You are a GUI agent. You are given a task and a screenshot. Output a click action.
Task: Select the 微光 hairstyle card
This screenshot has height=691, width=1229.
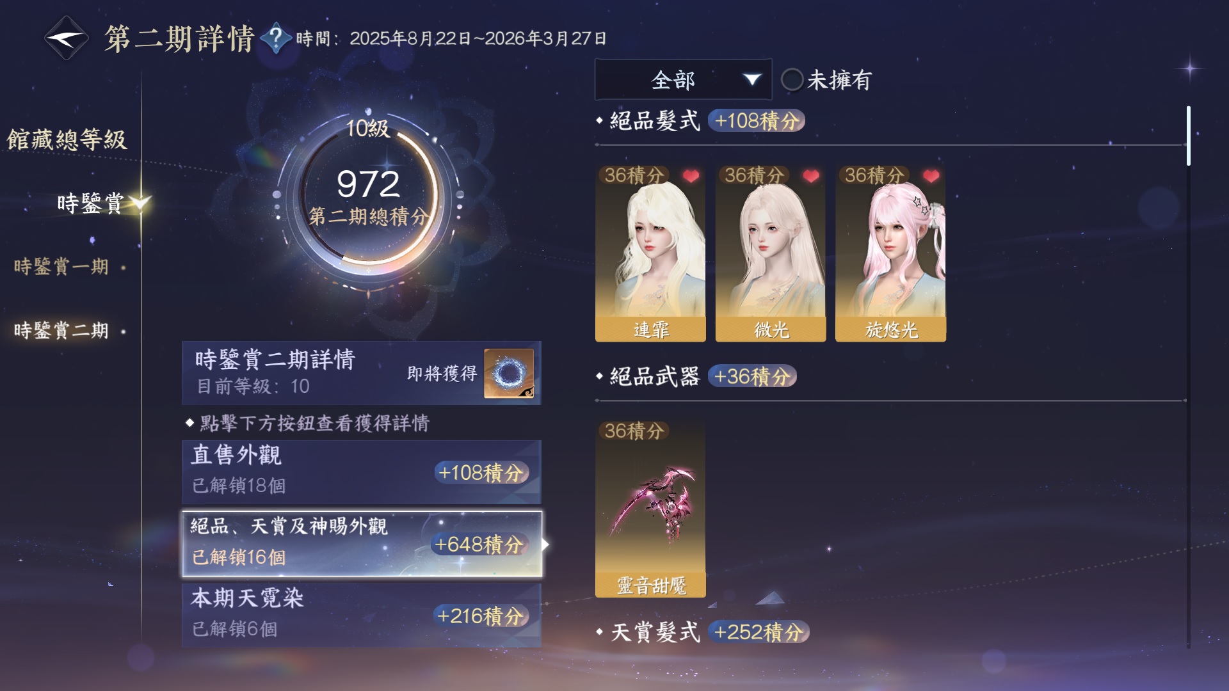[771, 253]
